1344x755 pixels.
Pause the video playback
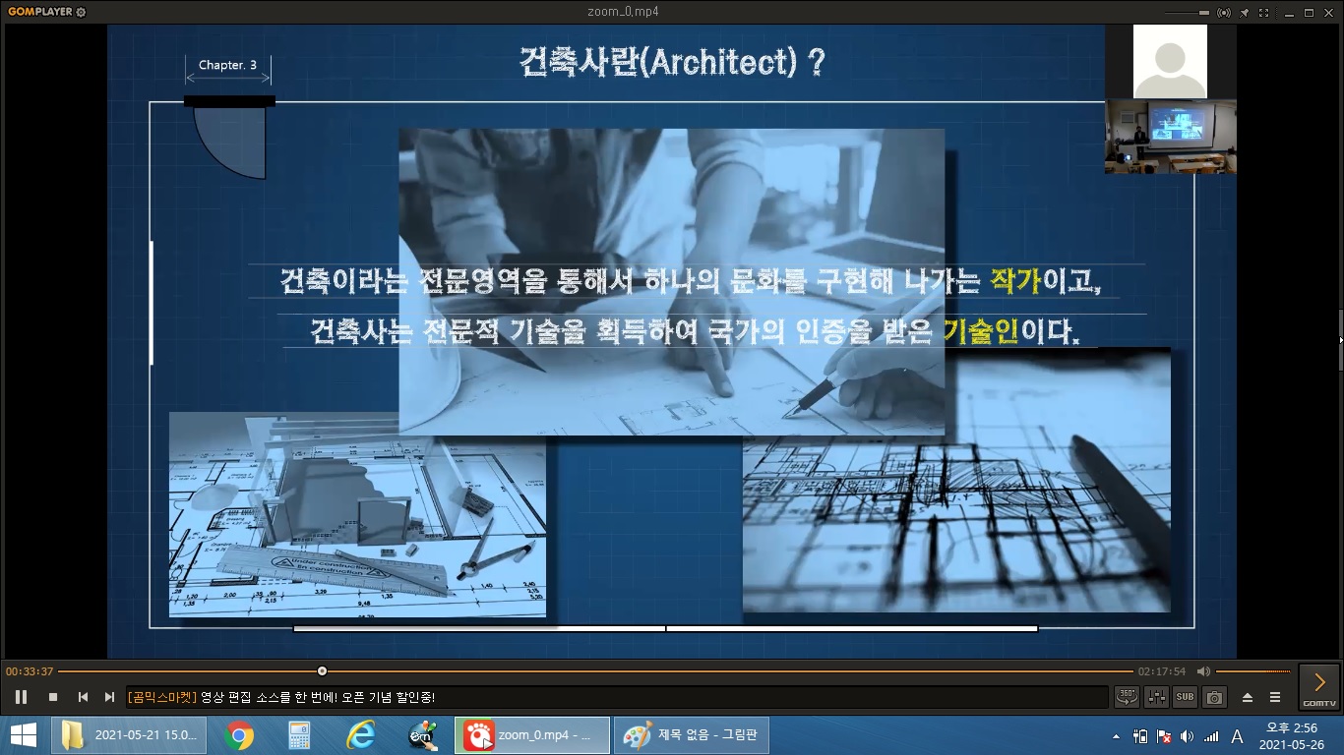coord(21,697)
